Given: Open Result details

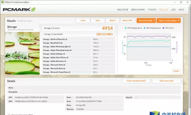Looking at the screenshot, I should [x=146, y=21].
